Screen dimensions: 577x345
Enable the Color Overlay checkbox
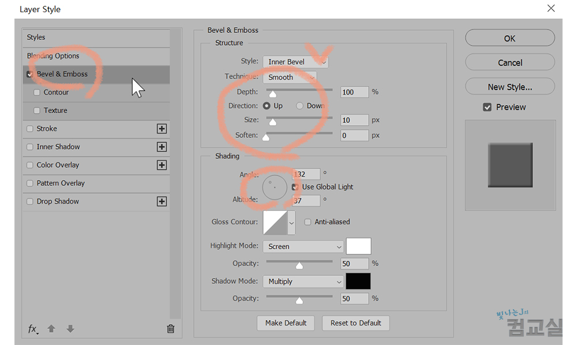pos(30,165)
